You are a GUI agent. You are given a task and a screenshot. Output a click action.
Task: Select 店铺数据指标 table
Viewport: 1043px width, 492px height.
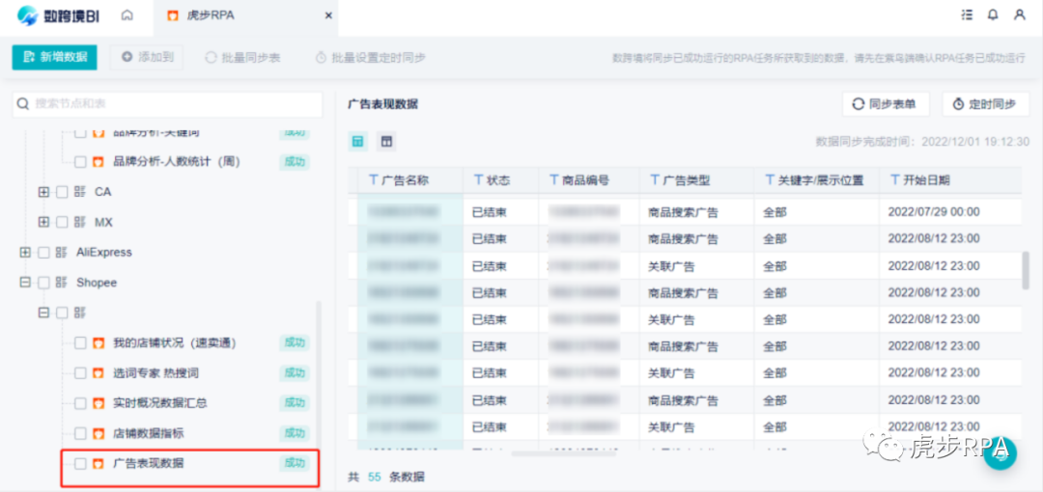[149, 433]
